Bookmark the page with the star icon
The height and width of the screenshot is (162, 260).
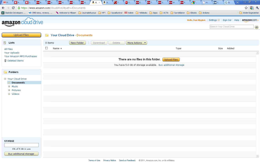tap(246, 8)
